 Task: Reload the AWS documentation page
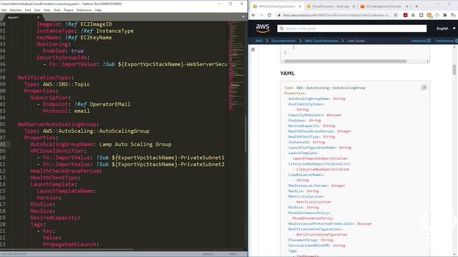click(269, 15)
